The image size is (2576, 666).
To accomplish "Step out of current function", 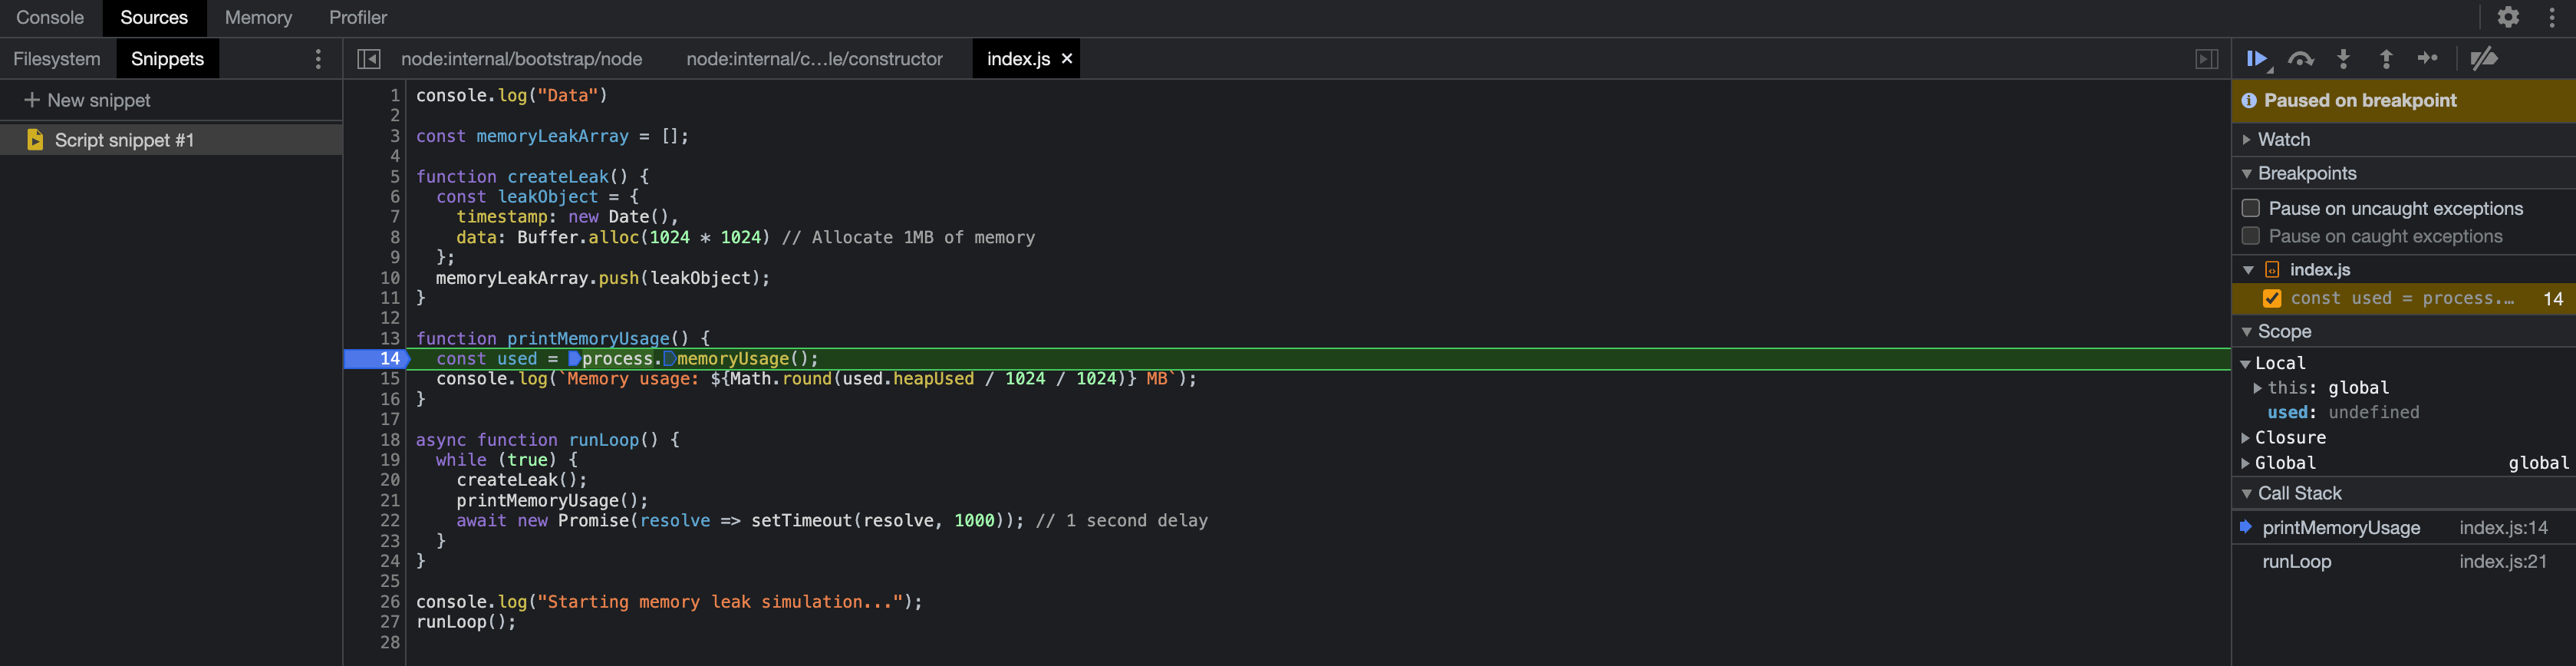I will tap(2386, 59).
